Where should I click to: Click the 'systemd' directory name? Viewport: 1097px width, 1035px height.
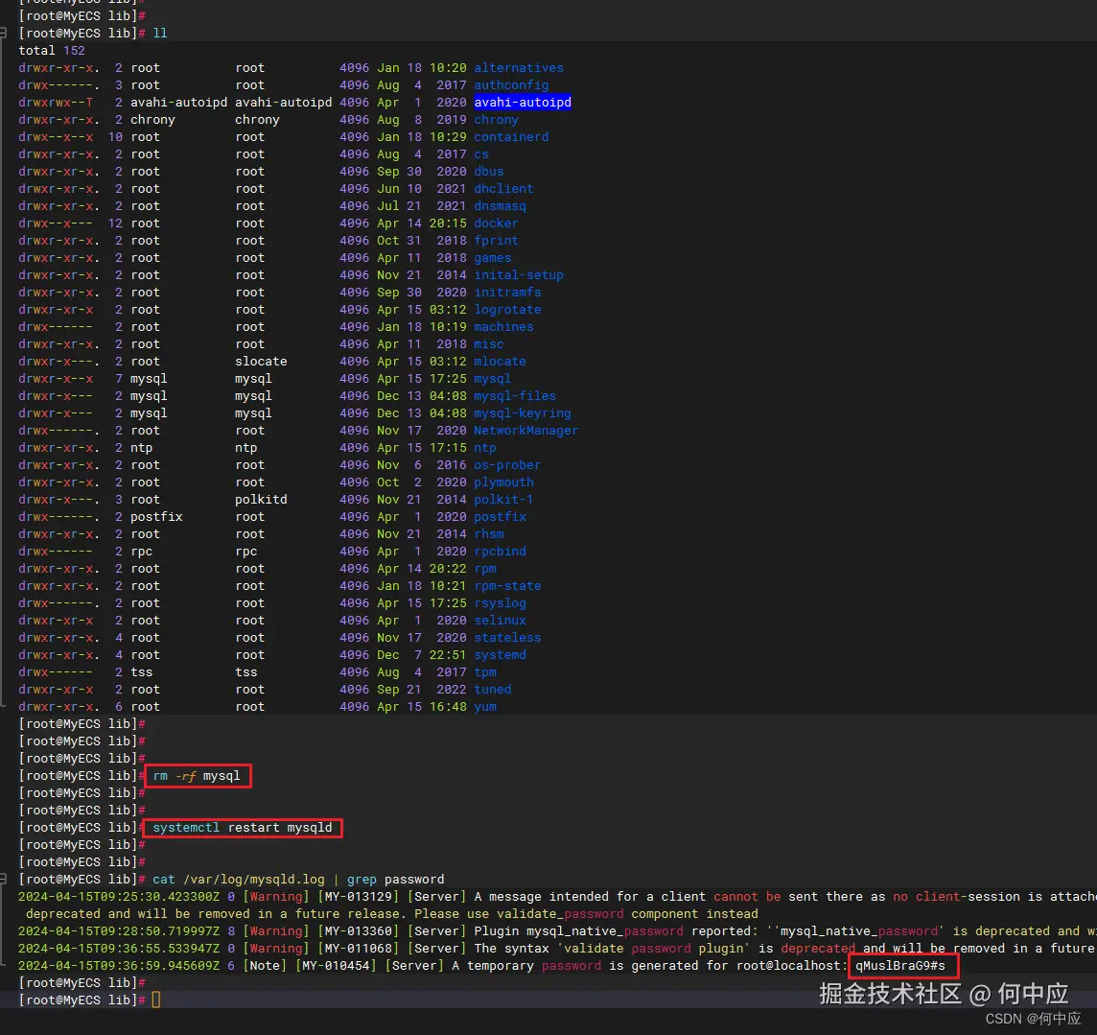(500, 654)
